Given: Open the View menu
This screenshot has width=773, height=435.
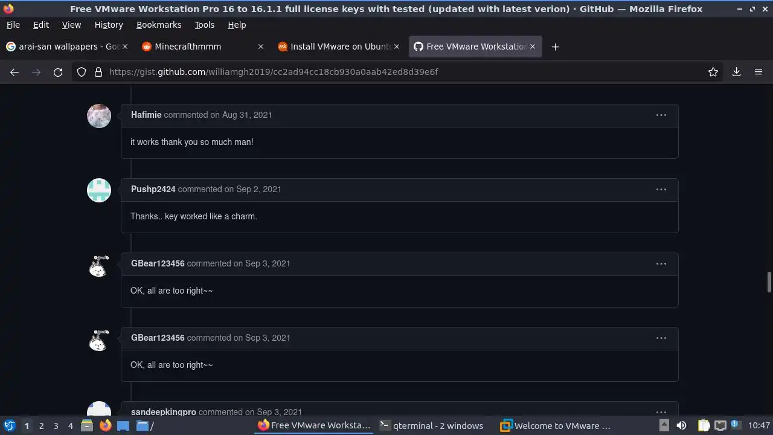Looking at the screenshot, I should pyautogui.click(x=71, y=25).
